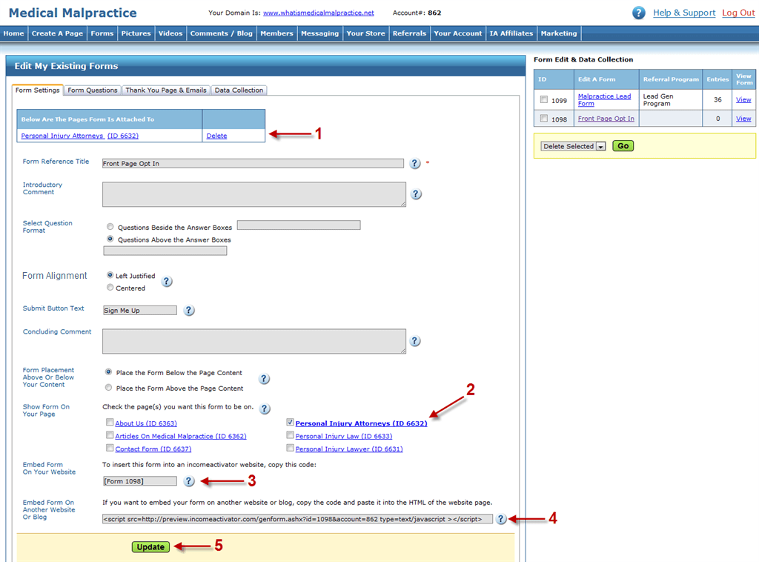
Task: Open the Pictures menu item
Action: [x=136, y=33]
